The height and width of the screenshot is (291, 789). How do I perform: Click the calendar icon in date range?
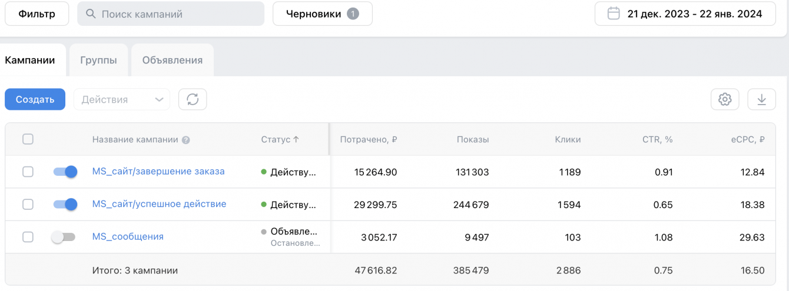[x=614, y=14]
